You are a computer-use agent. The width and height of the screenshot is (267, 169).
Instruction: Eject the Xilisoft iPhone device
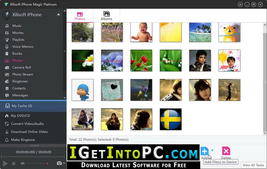point(58,14)
